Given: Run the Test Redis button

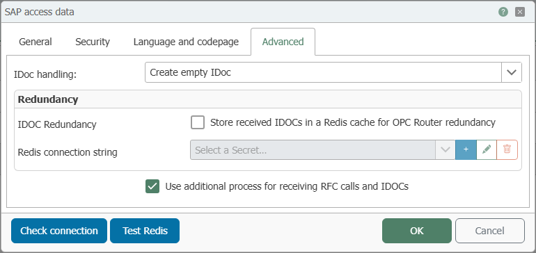Looking at the screenshot, I should (x=145, y=231).
